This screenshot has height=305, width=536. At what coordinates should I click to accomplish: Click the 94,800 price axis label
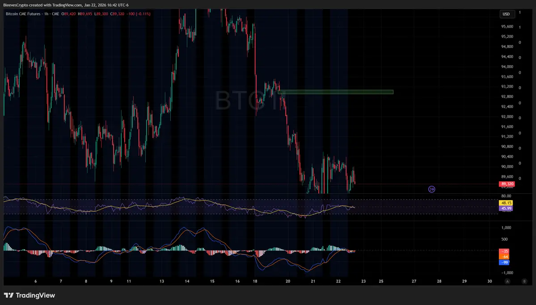(507, 46)
